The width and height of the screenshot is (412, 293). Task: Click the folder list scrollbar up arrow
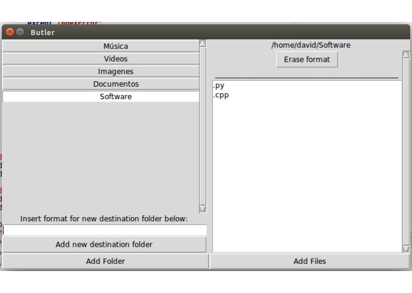(x=203, y=44)
